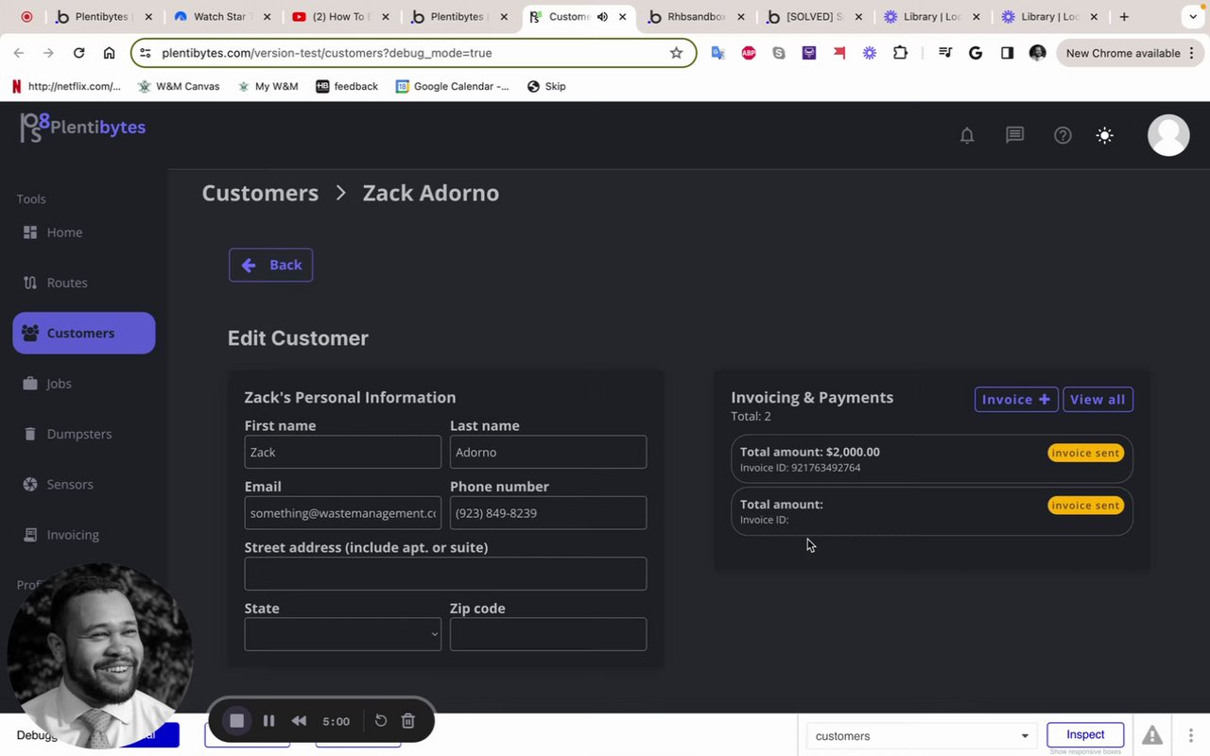This screenshot has height=756, width=1210.
Task: Click the First name field
Action: (342, 452)
